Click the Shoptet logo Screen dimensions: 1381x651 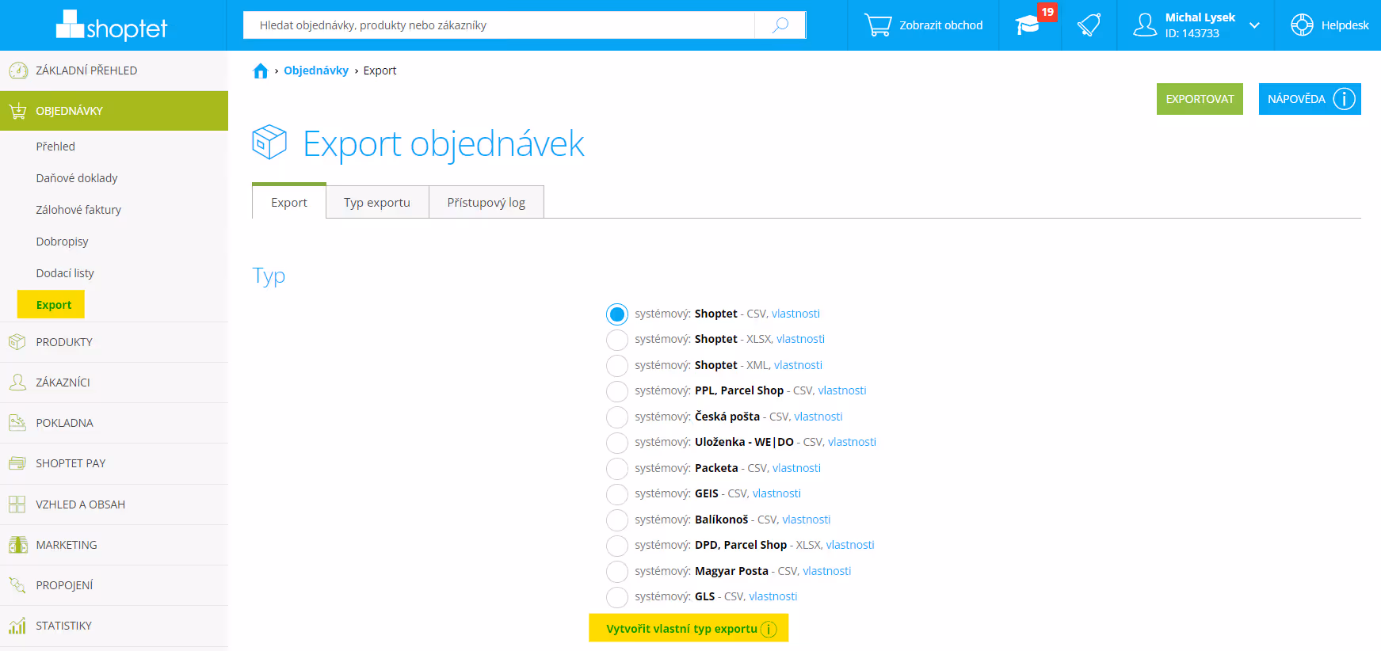[112, 25]
